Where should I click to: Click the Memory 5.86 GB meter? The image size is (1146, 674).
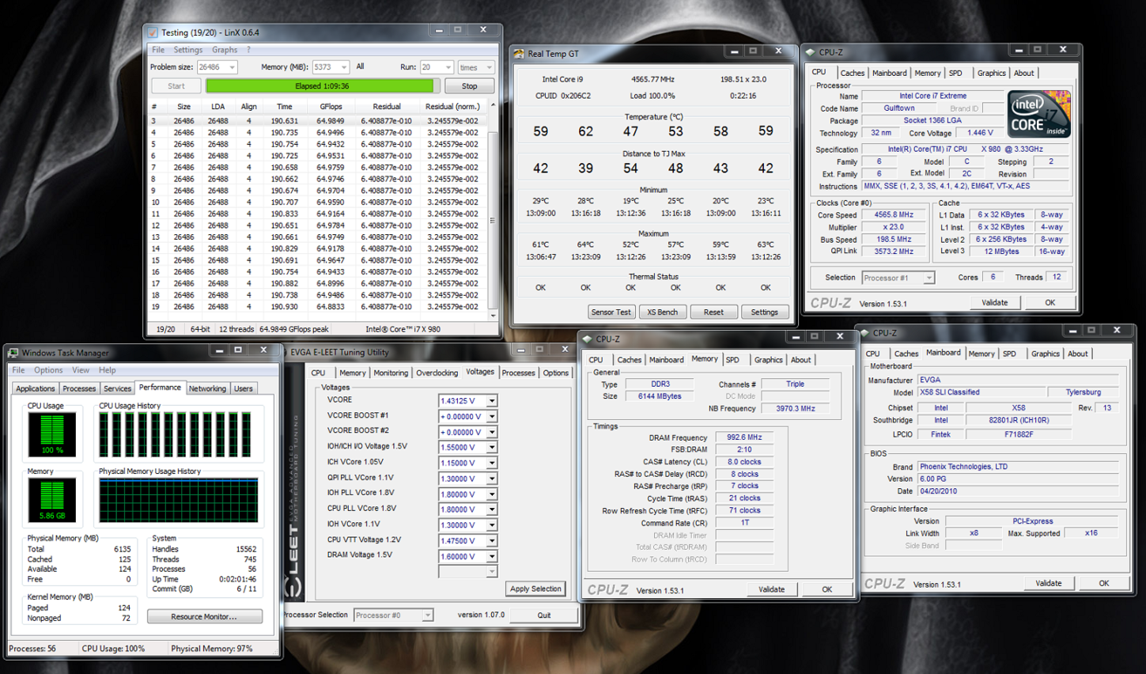52,500
